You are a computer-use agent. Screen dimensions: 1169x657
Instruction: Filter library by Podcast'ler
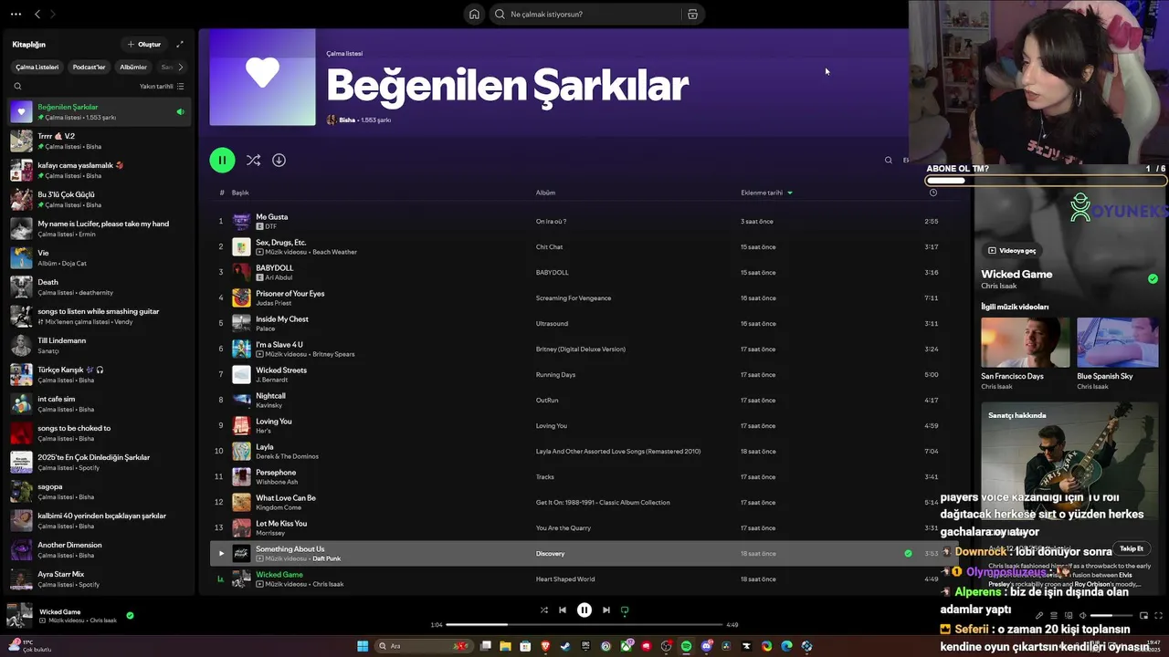[x=89, y=67]
